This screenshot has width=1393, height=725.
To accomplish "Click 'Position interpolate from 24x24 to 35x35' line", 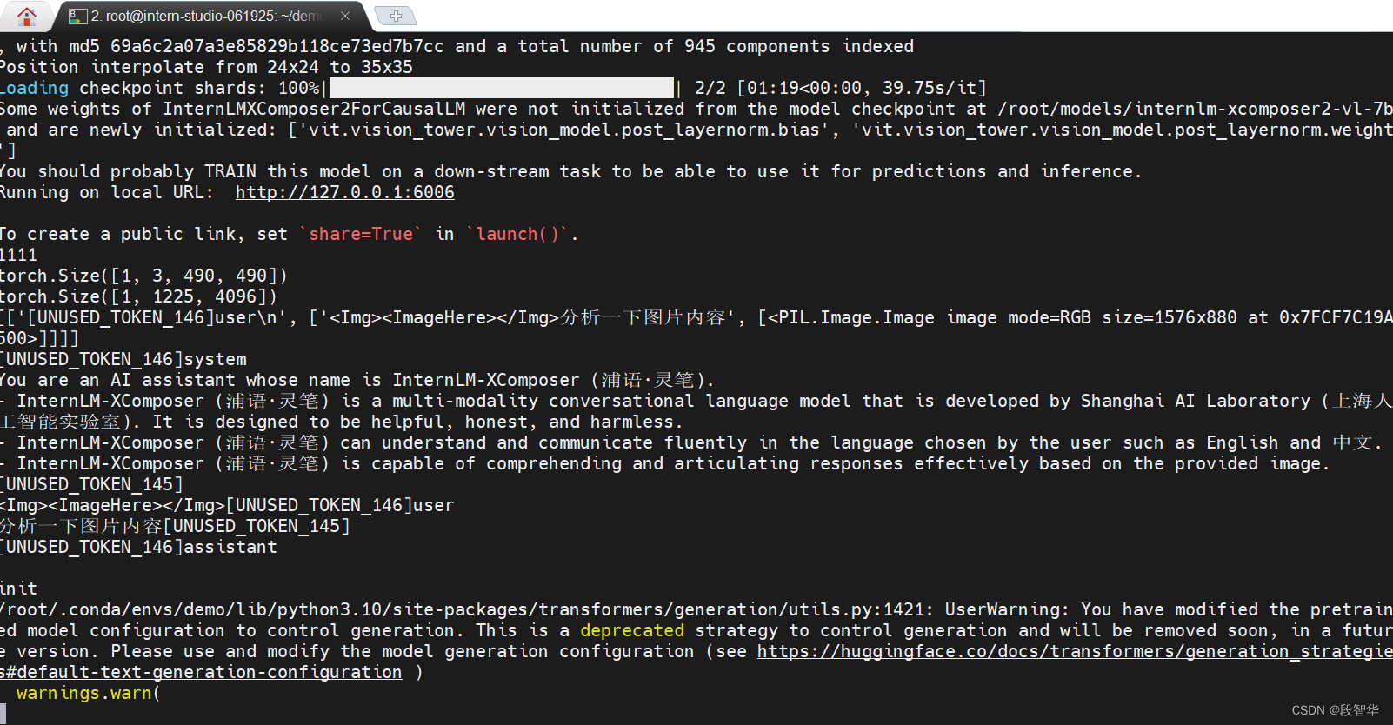I will click(x=206, y=67).
